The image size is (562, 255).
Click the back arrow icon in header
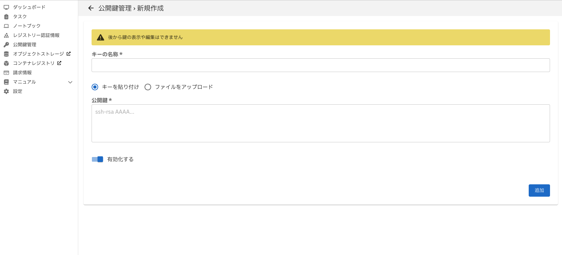(x=91, y=8)
